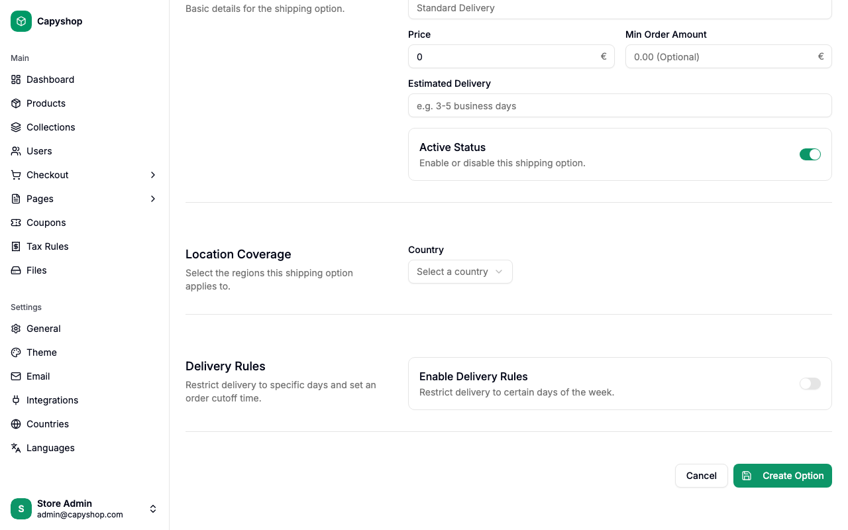
Task: Click the Users people icon
Action: point(16,151)
